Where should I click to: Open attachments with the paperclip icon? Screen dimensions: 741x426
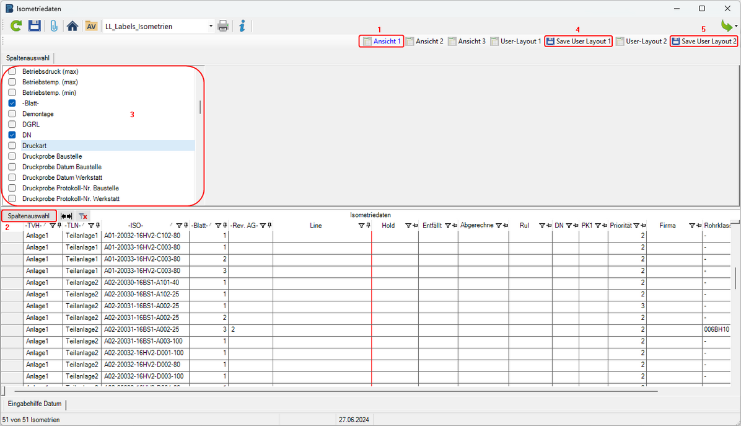54,26
